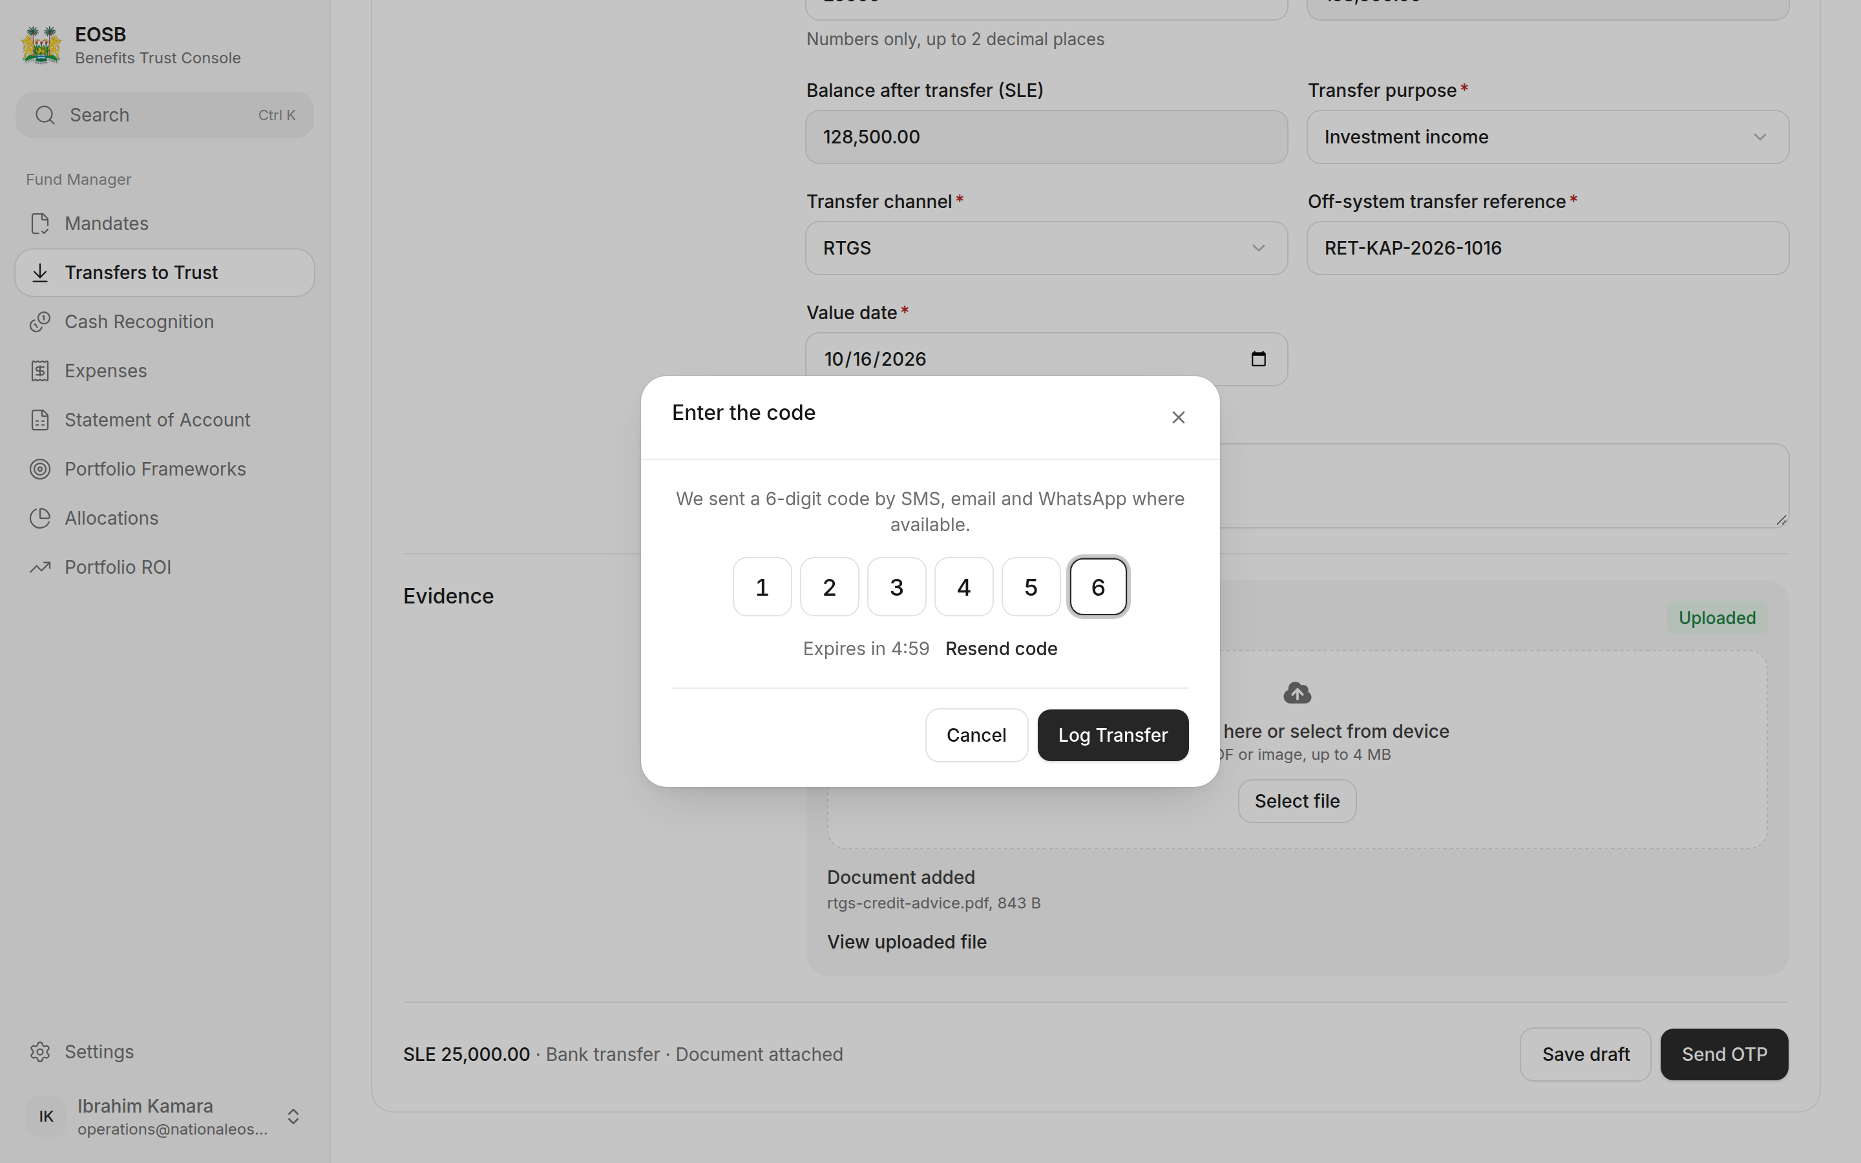This screenshot has height=1163, width=1861.
Task: Focus the first code digit box
Action: [x=762, y=588]
